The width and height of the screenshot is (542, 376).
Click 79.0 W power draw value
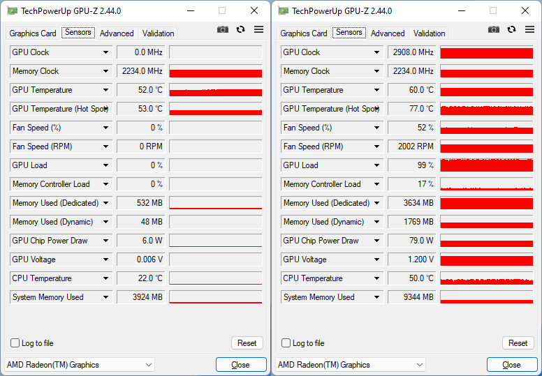tap(412, 241)
